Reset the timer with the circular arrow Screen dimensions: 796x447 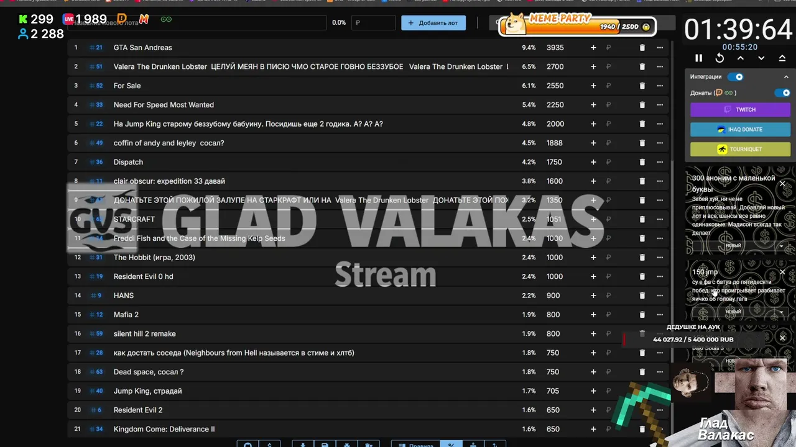point(720,58)
